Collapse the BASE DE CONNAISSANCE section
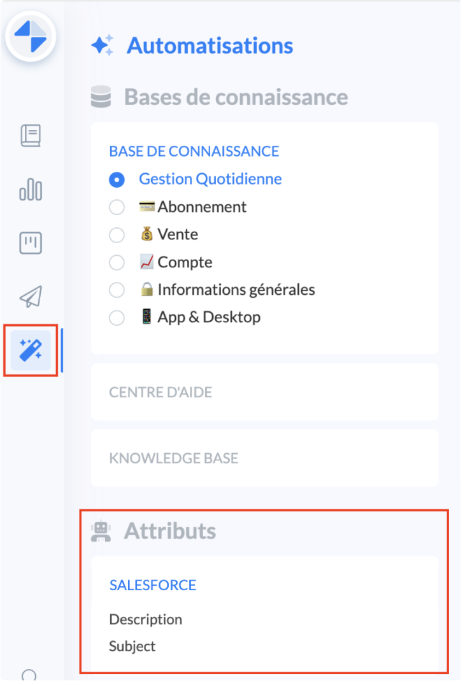 click(194, 152)
